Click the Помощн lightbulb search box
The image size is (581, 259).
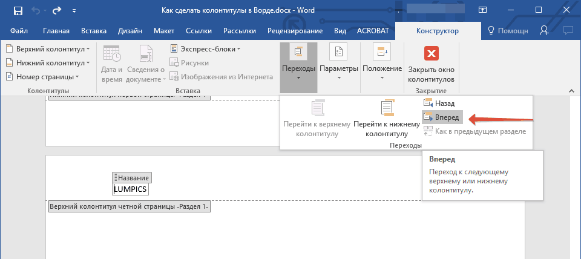click(508, 31)
